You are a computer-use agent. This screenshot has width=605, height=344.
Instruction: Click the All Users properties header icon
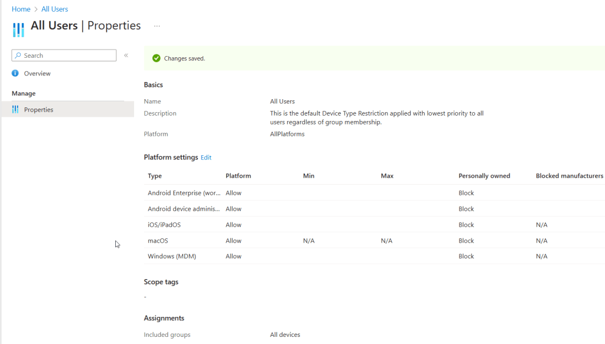(18, 28)
